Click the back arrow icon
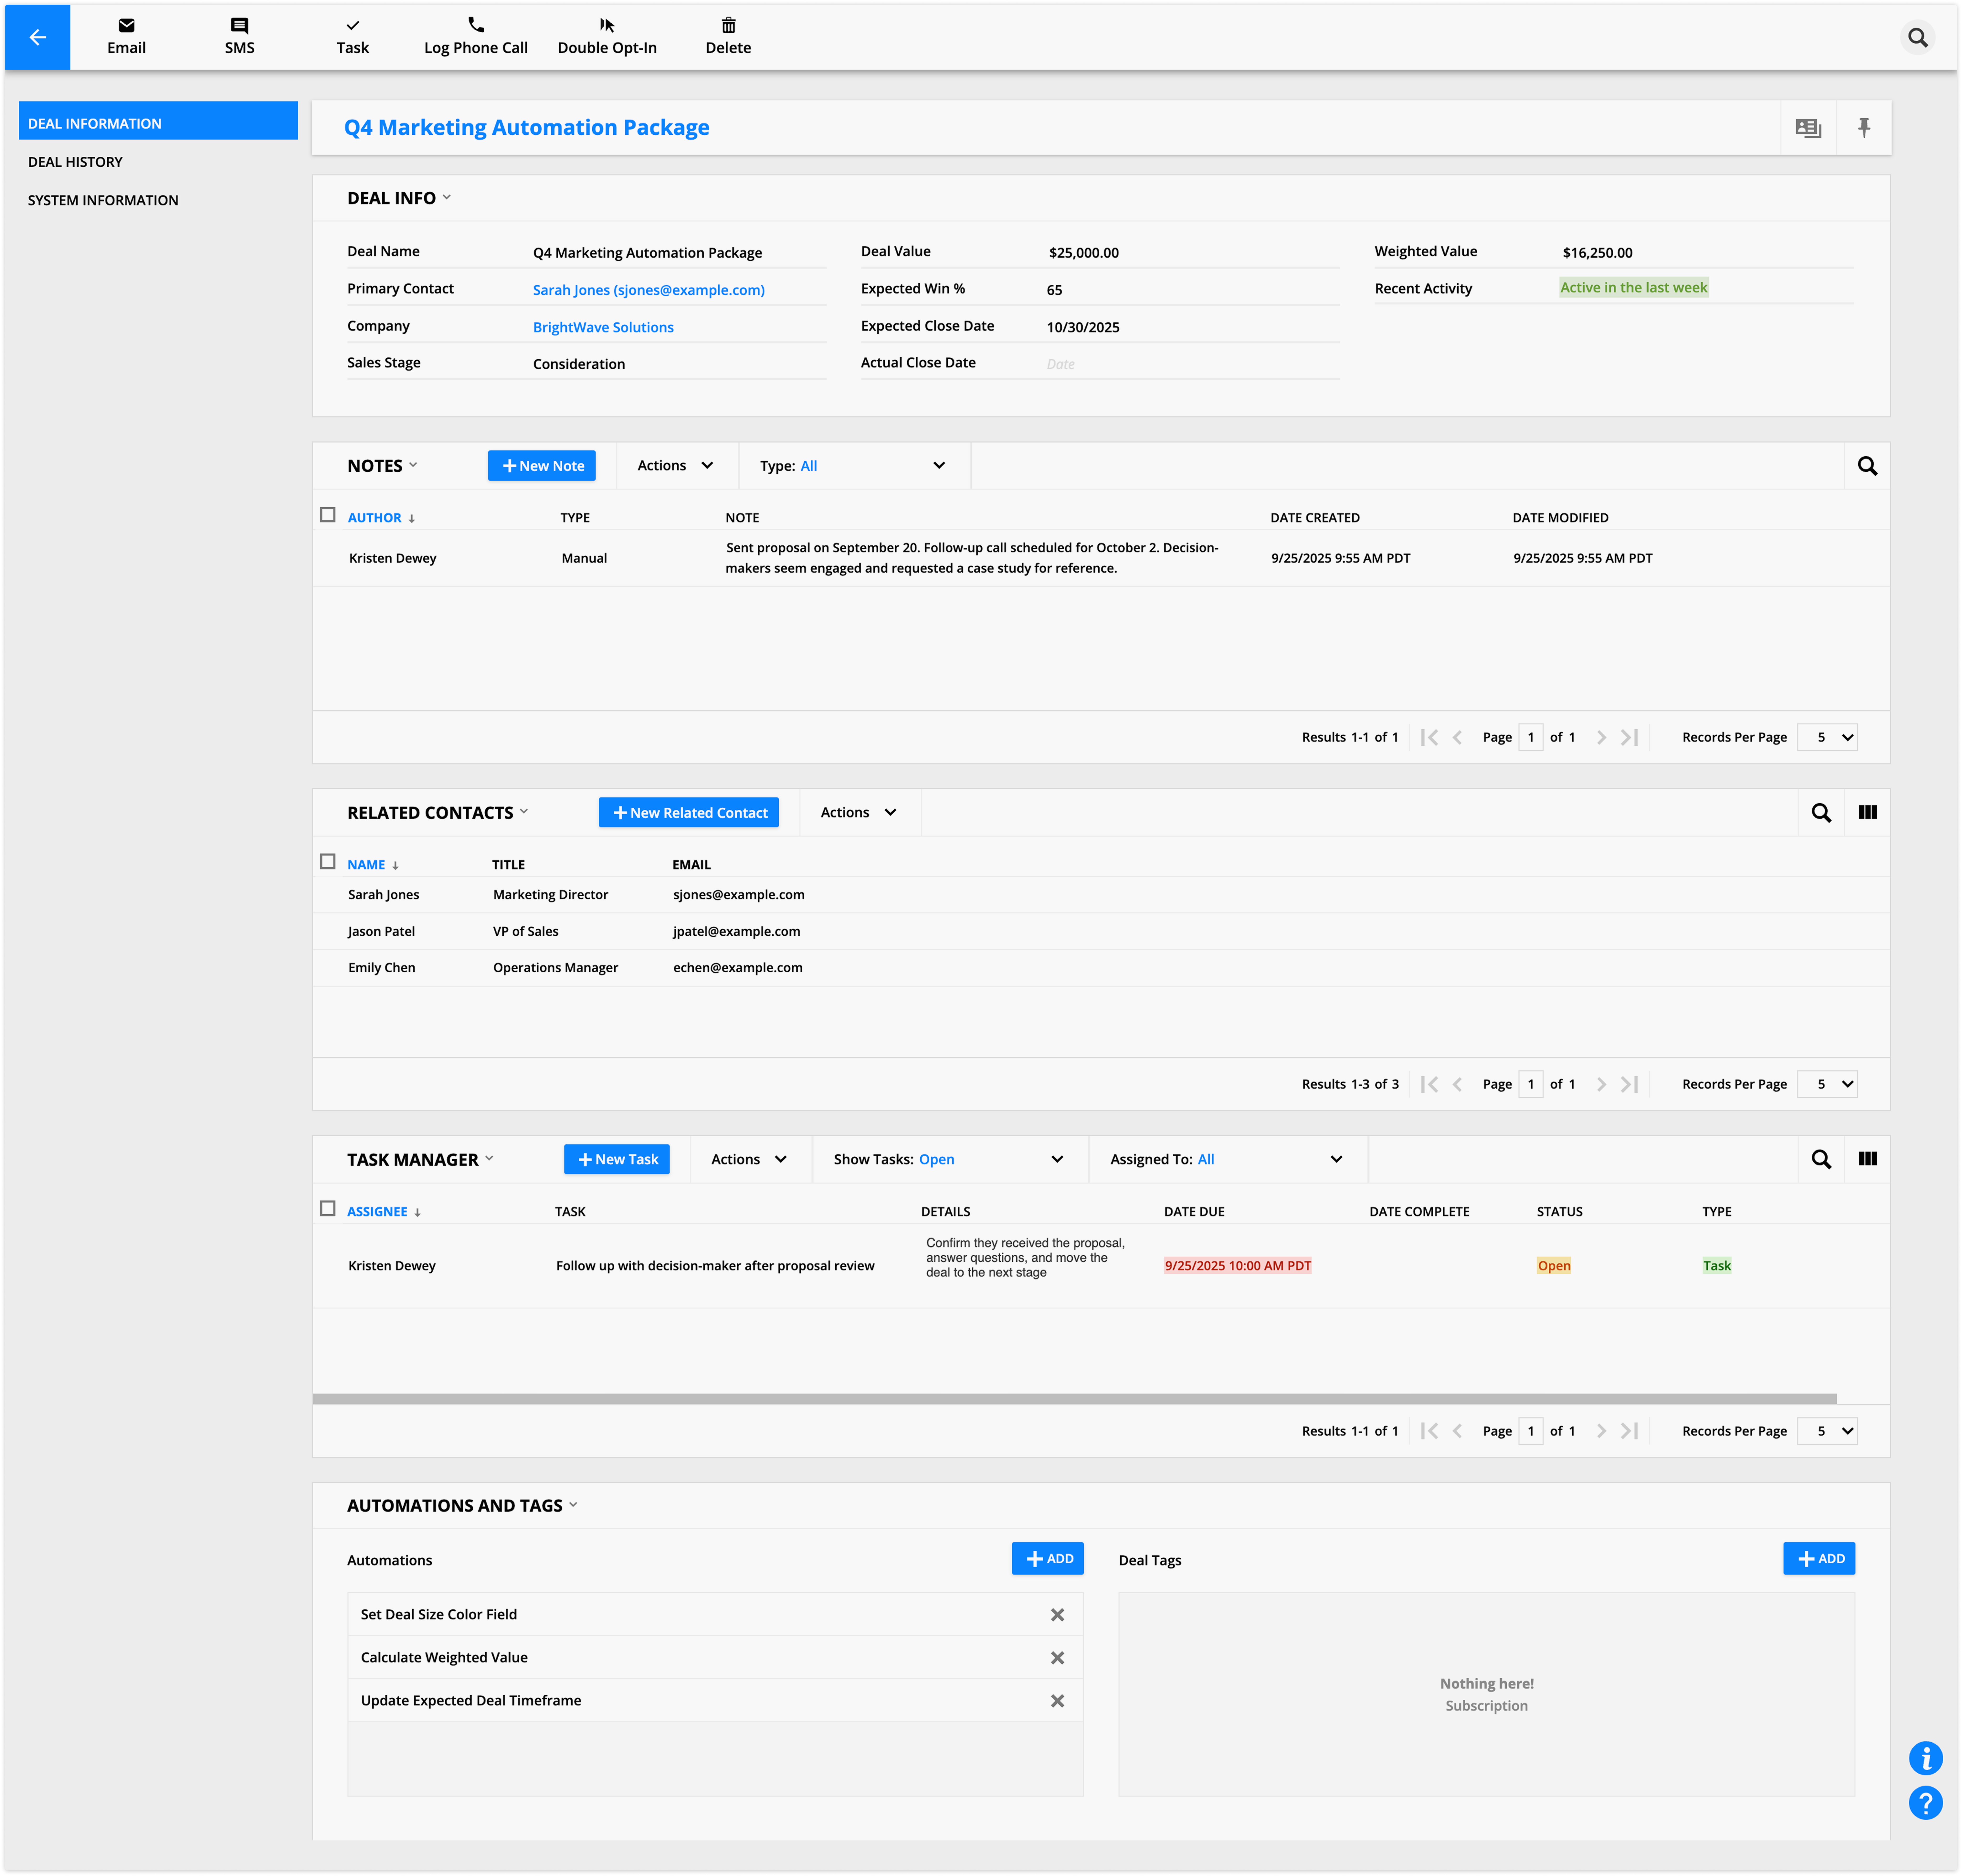 37,37
